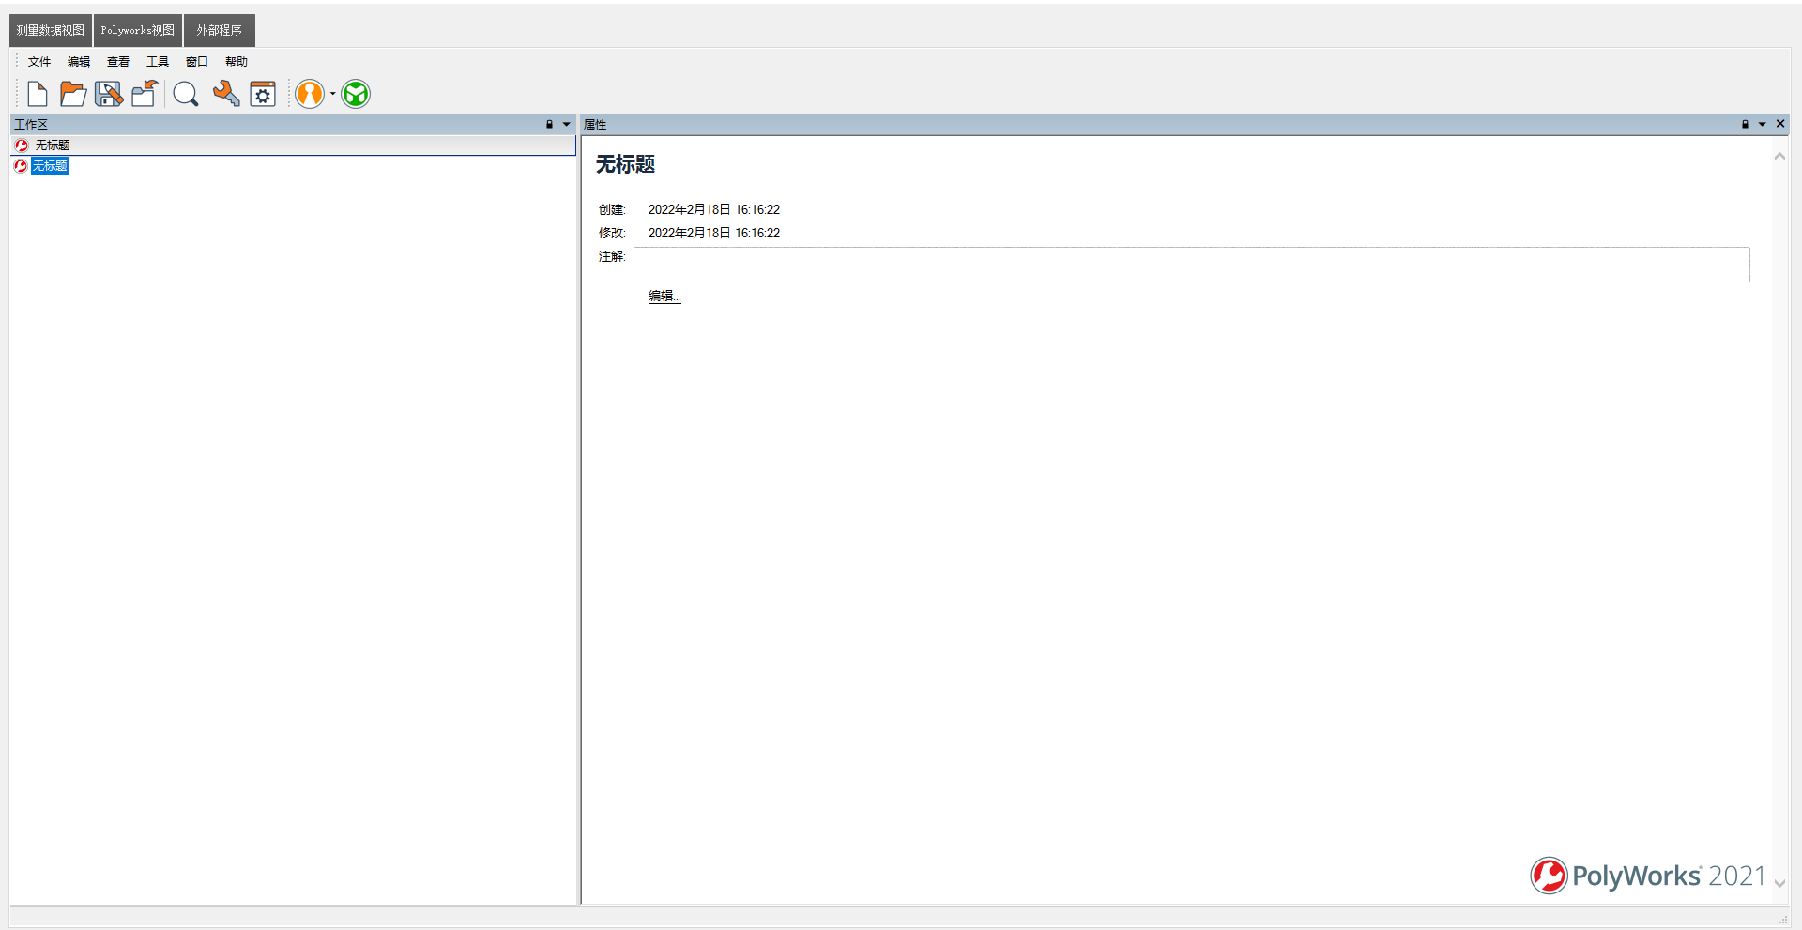Viewport: 1802px width, 930px height.
Task: Open an existing workspace via the folder icon
Action: tap(72, 94)
